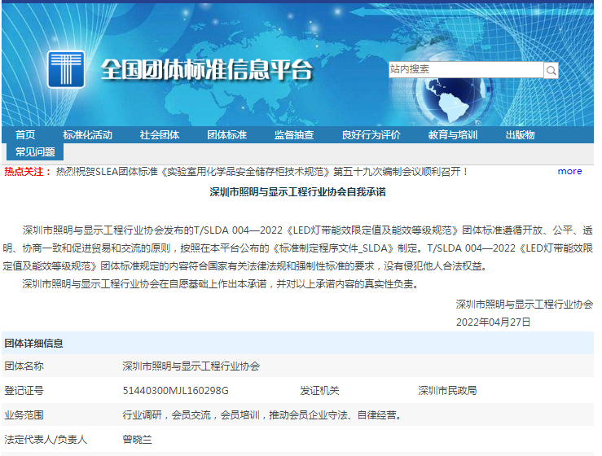Select registration number 51440300MJL160298G
The height and width of the screenshot is (456, 602).
[175, 391]
